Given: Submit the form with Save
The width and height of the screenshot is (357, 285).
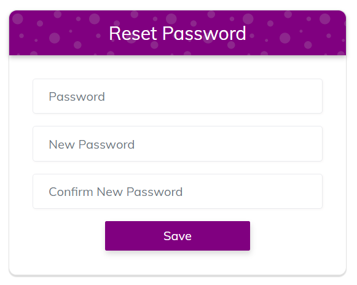Looking at the screenshot, I should coord(178,236).
